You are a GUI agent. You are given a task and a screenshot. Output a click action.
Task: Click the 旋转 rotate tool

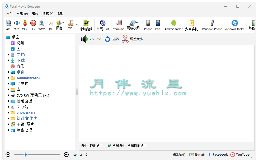[112, 39]
